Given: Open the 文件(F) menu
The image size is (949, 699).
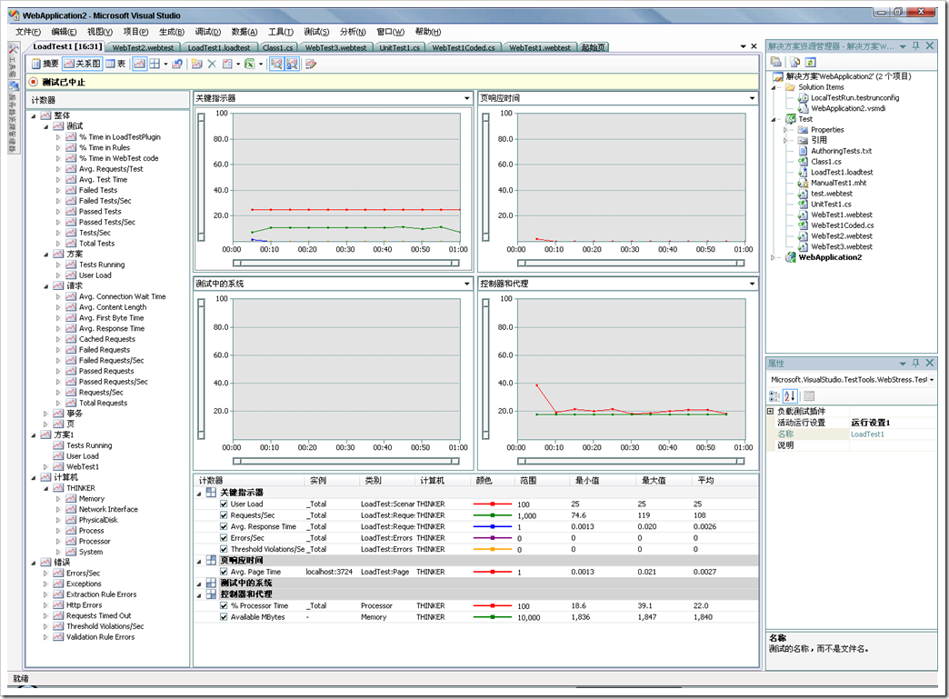Looking at the screenshot, I should pos(28,32).
